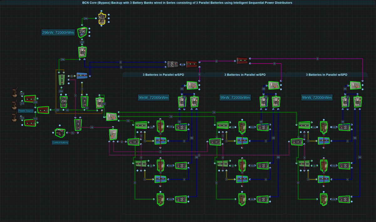Click the 15 wire label by Control Battery

click(x=72, y=133)
